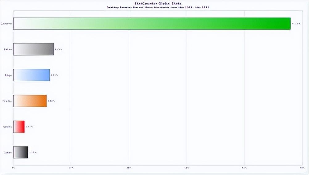Click the percentage value beside Firefox bar
Viewport: 309px width, 175px height.
click(x=51, y=101)
